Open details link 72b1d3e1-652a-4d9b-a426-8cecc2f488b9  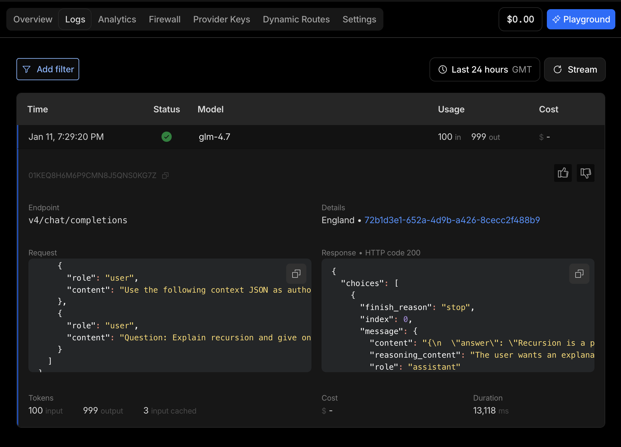(452, 220)
